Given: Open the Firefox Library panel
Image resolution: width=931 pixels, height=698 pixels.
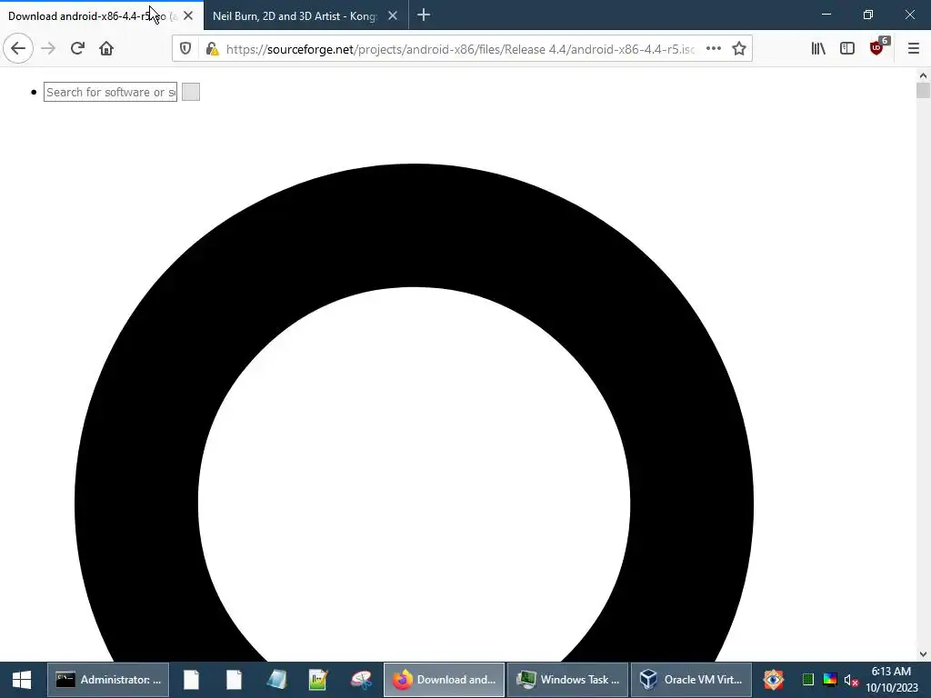Looking at the screenshot, I should (818, 49).
